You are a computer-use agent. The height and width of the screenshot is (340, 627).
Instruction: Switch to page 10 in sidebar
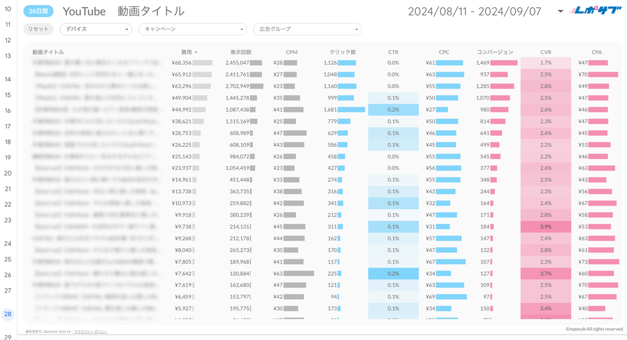(x=8, y=10)
